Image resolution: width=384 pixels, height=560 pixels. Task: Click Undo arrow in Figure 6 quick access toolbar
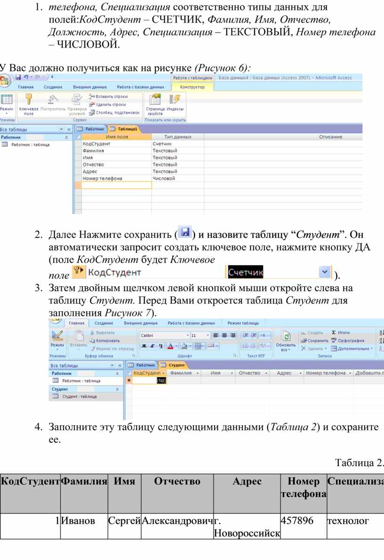pyautogui.click(x=26, y=77)
